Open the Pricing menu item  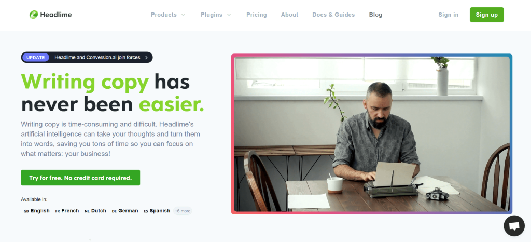coord(256,15)
